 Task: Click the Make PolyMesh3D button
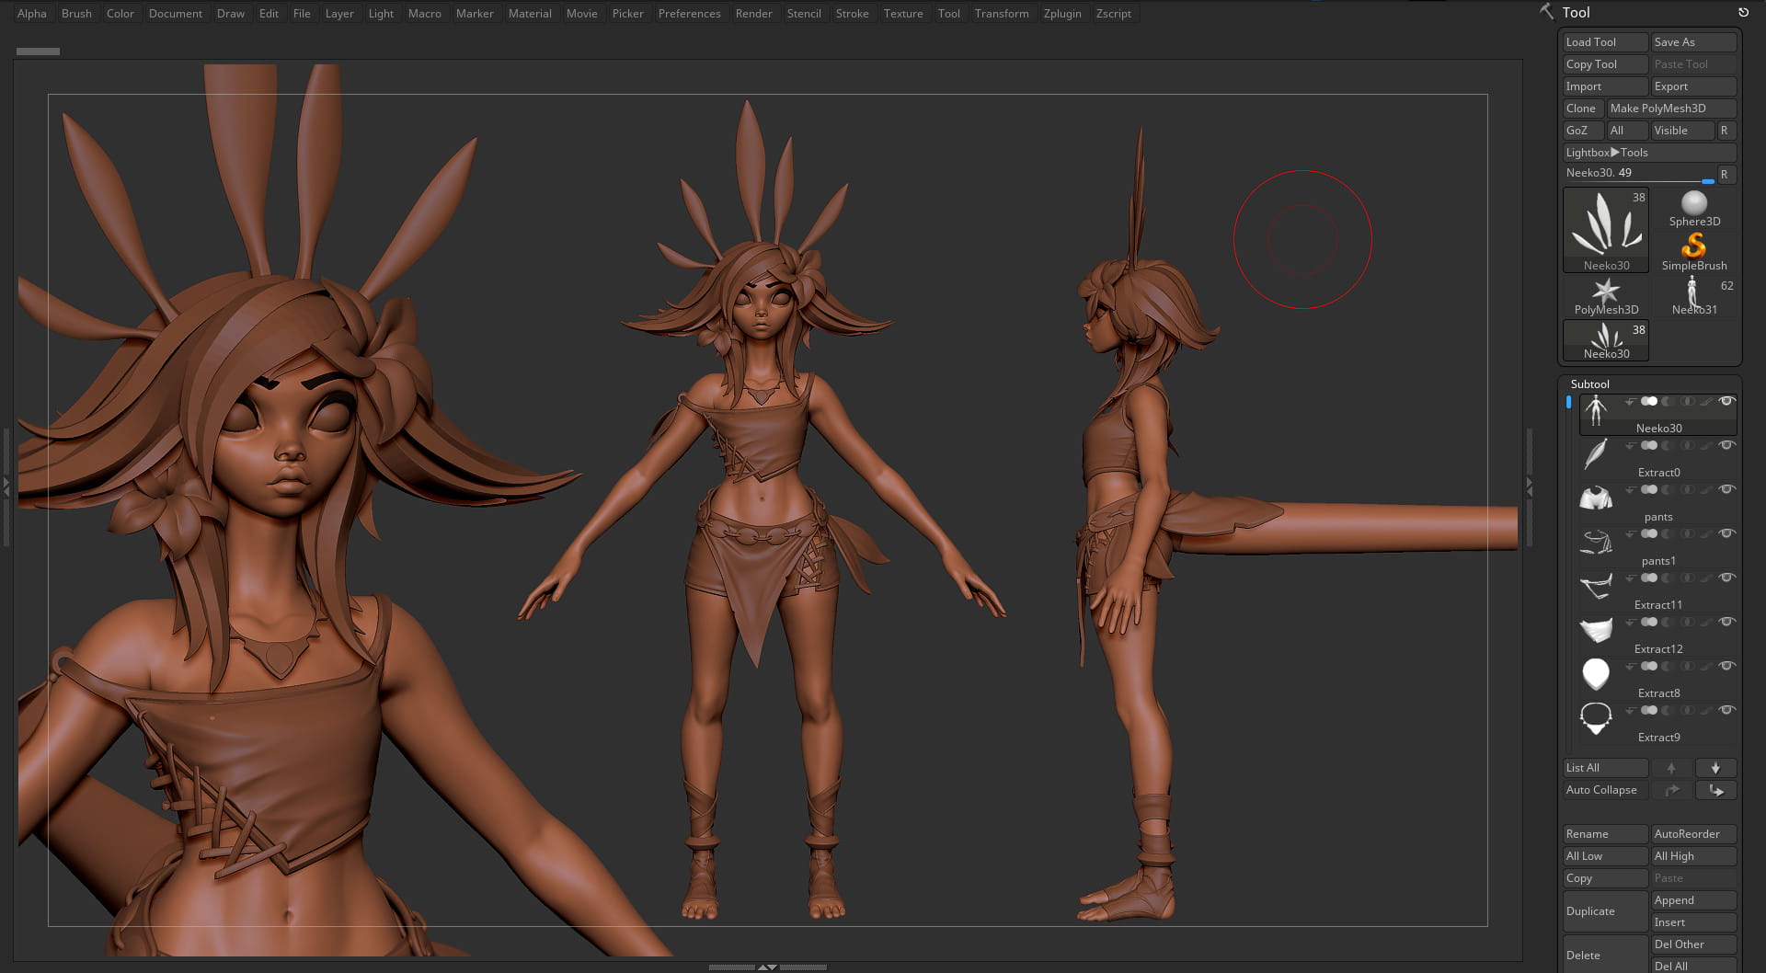click(x=1671, y=109)
